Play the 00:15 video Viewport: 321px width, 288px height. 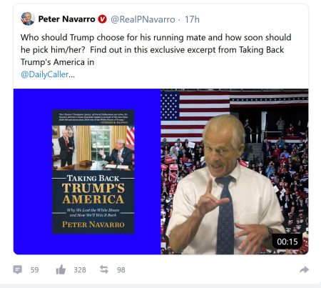[161, 172]
